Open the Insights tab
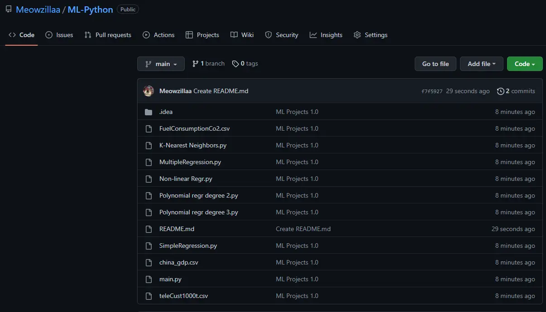Screen dimensions: 546x312 (326, 35)
